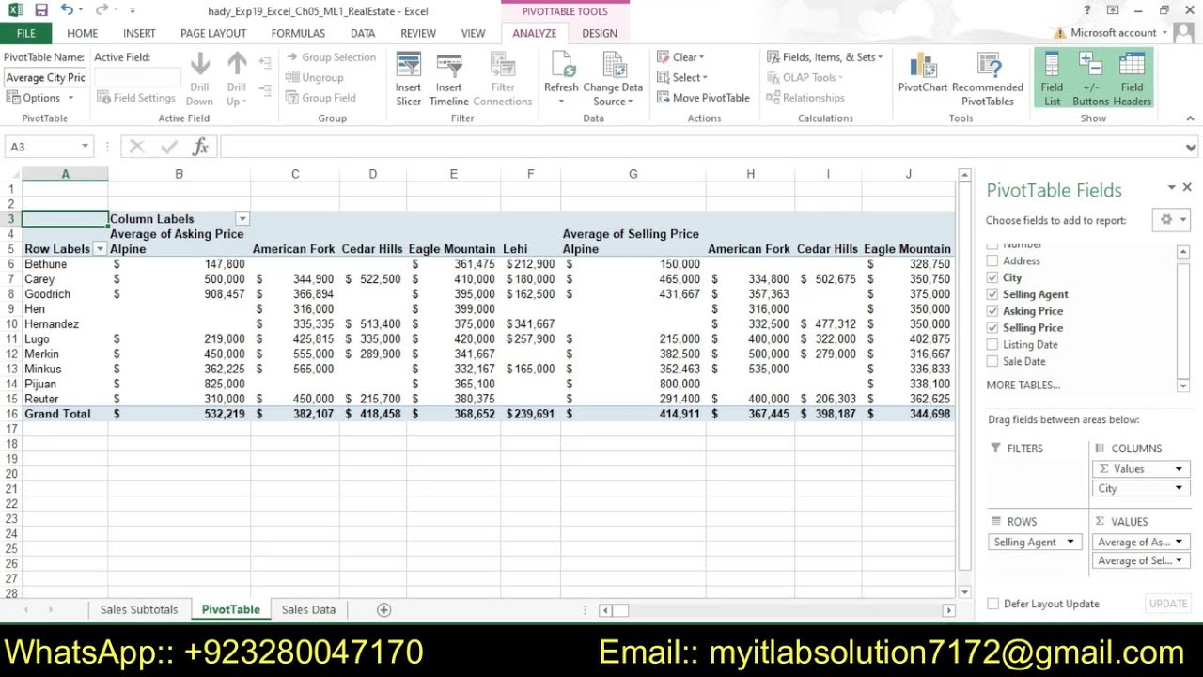Uncheck the Selling Price field checkbox

[992, 328]
